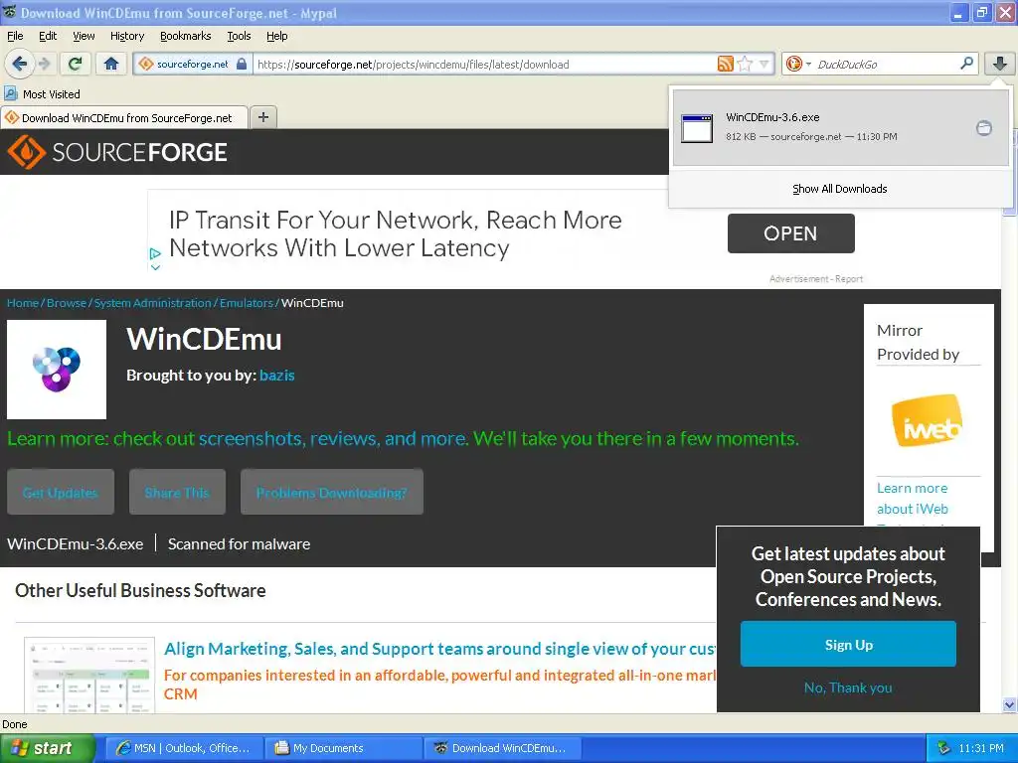Click the iWeb mirror logo

[928, 420]
